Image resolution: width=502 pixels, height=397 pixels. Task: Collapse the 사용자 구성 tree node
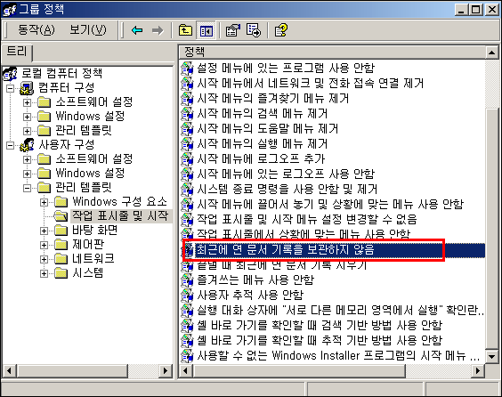click(x=11, y=145)
